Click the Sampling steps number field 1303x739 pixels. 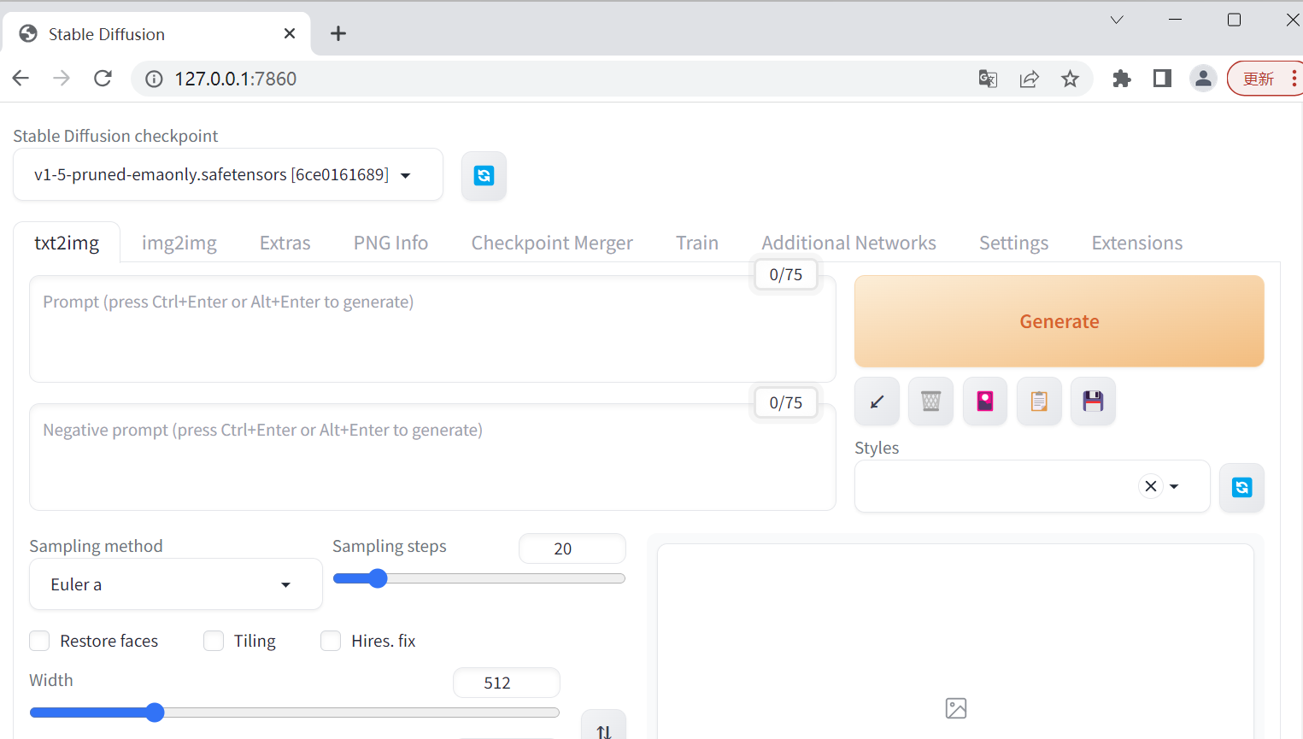pos(572,548)
